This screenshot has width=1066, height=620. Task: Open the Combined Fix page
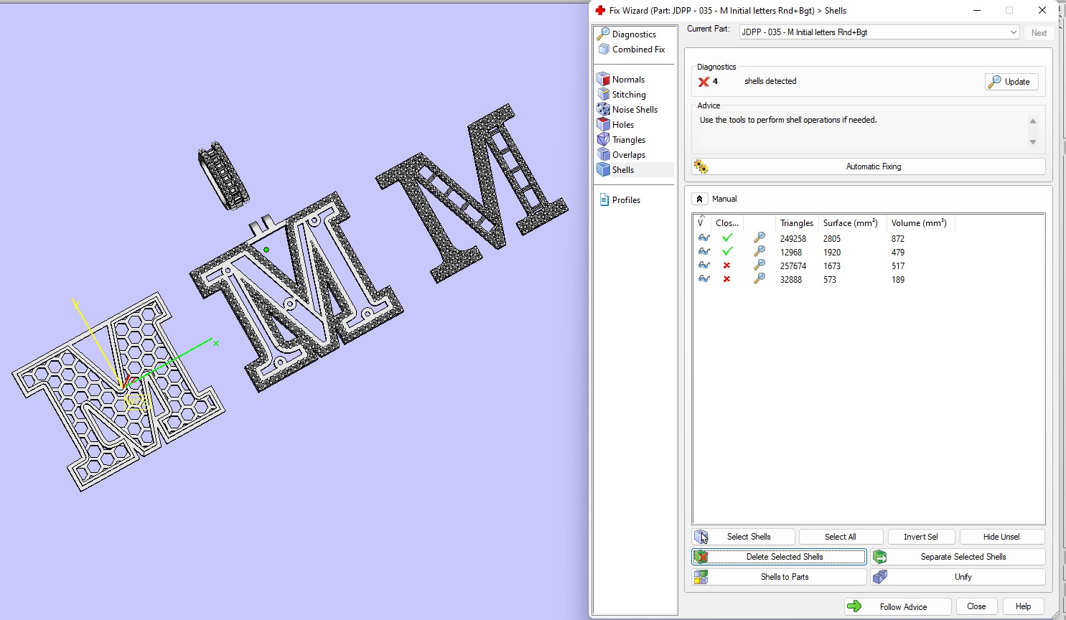[x=632, y=50]
